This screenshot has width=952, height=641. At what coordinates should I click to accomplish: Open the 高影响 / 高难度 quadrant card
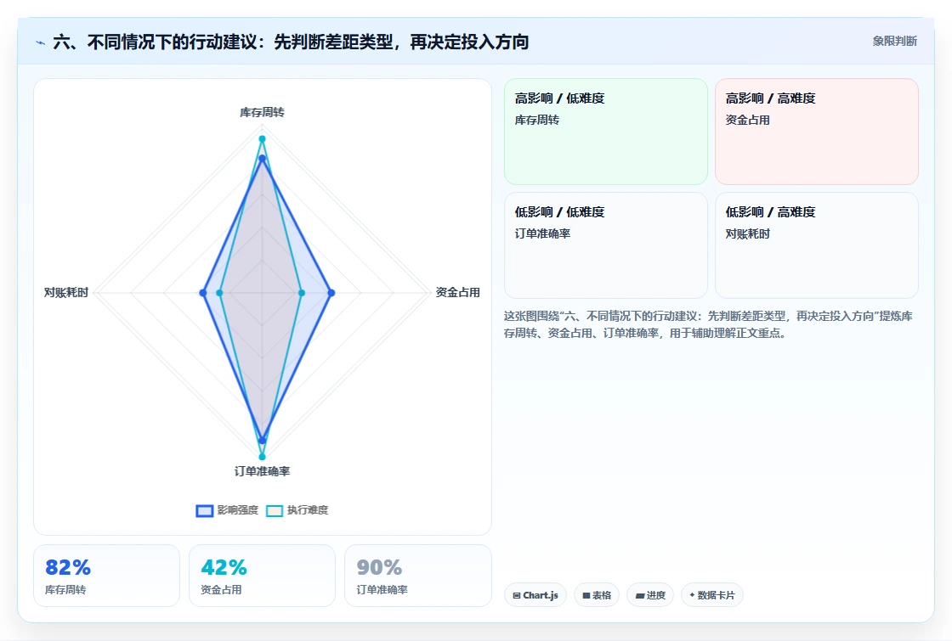coord(817,132)
